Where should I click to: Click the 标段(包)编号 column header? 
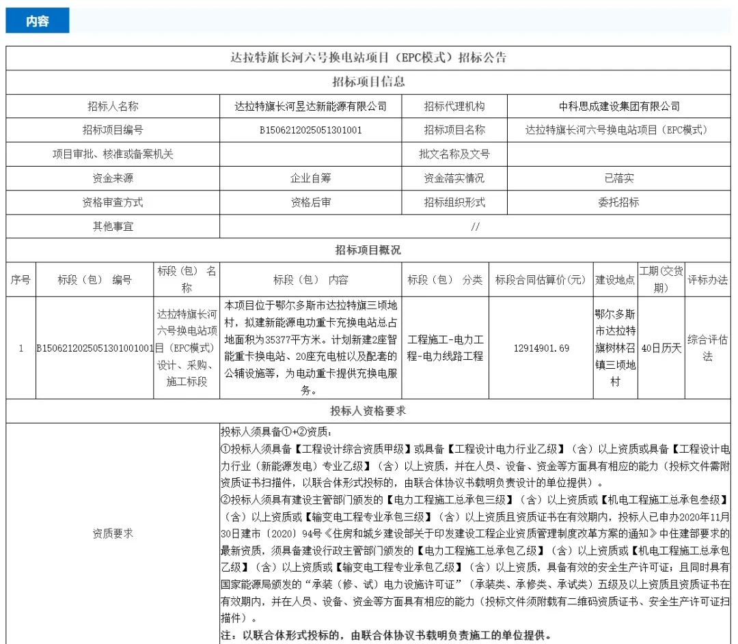point(94,280)
